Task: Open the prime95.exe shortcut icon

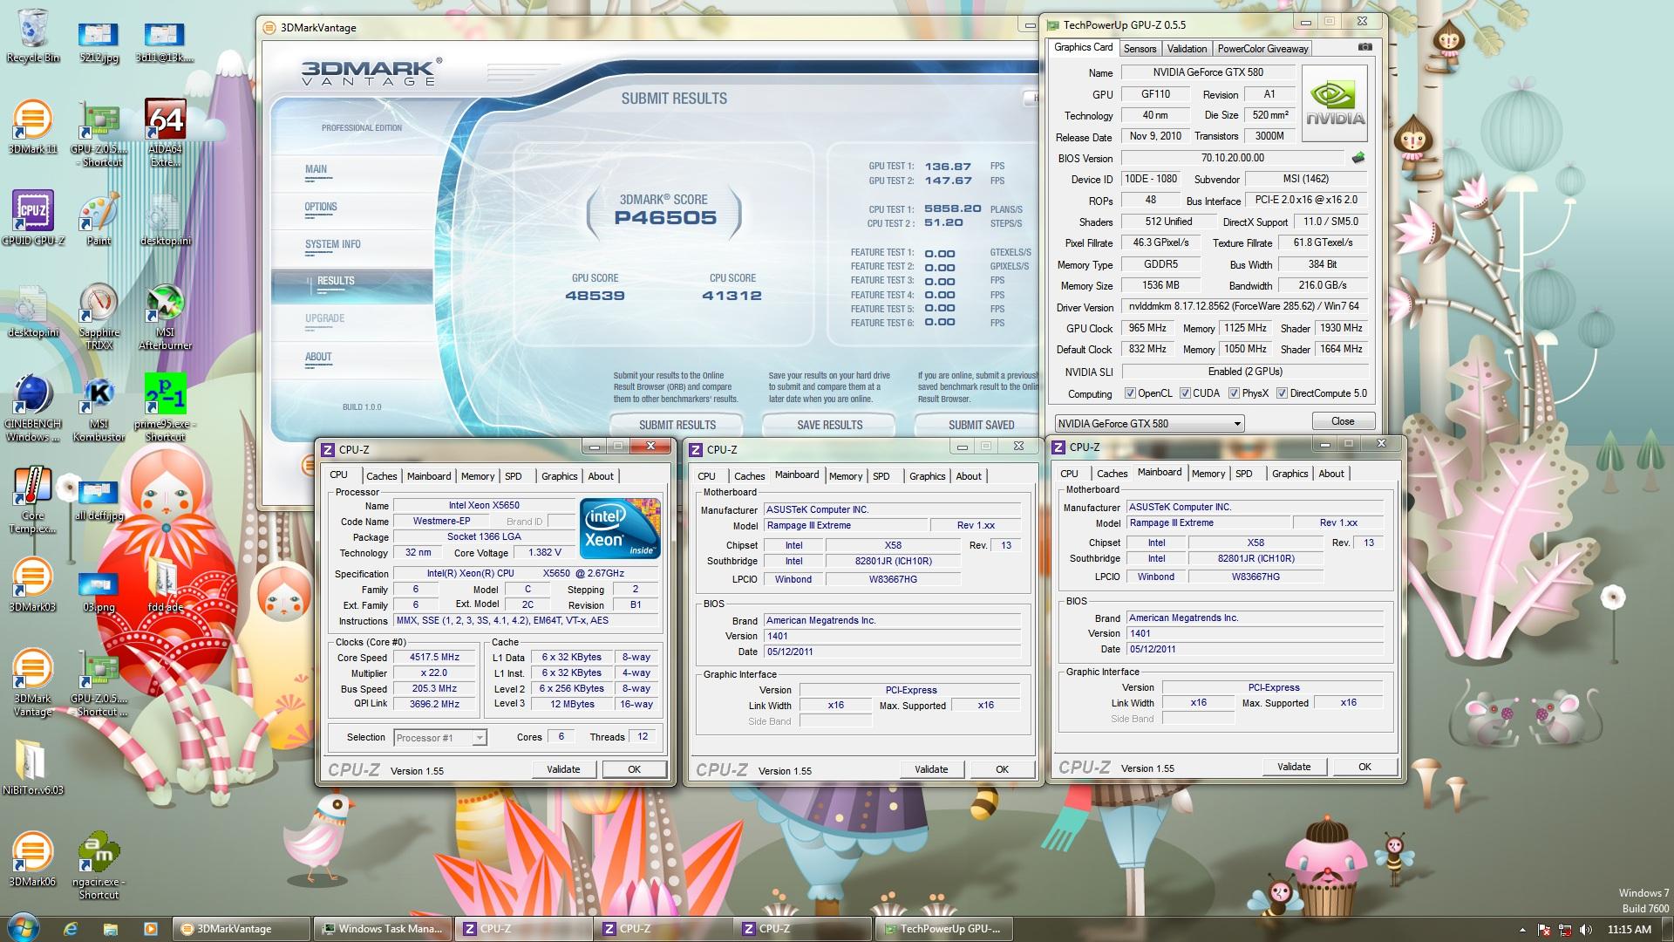Action: tap(166, 408)
